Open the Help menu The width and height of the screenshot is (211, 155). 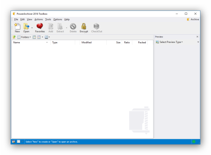[67, 19]
